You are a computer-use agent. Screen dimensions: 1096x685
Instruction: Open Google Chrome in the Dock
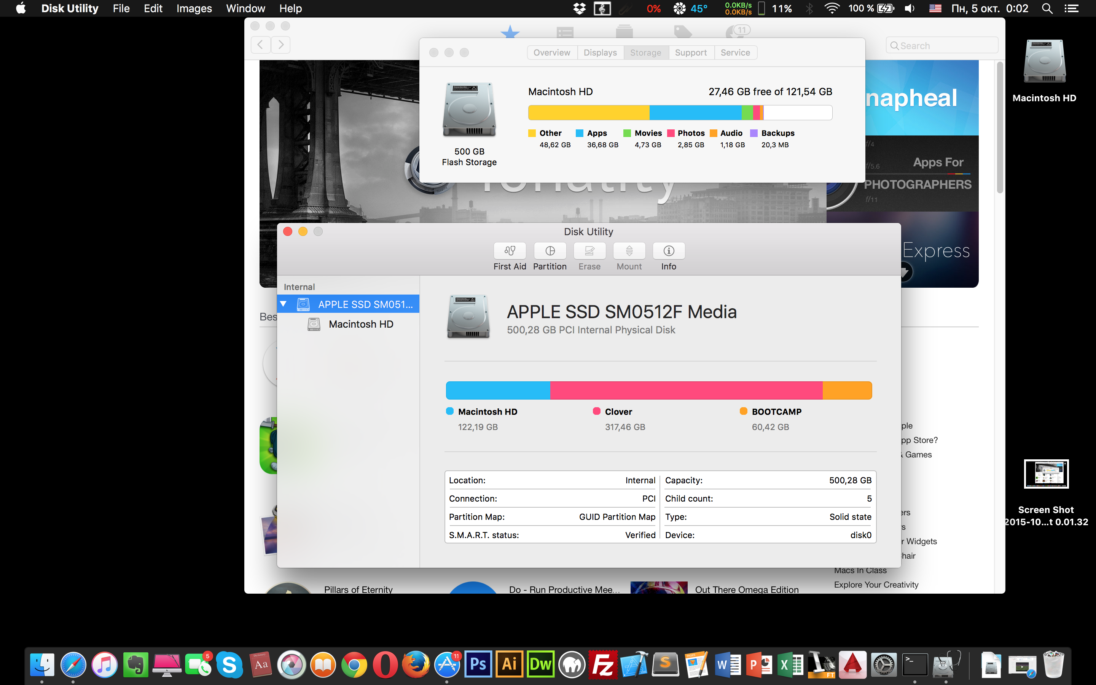point(354,664)
